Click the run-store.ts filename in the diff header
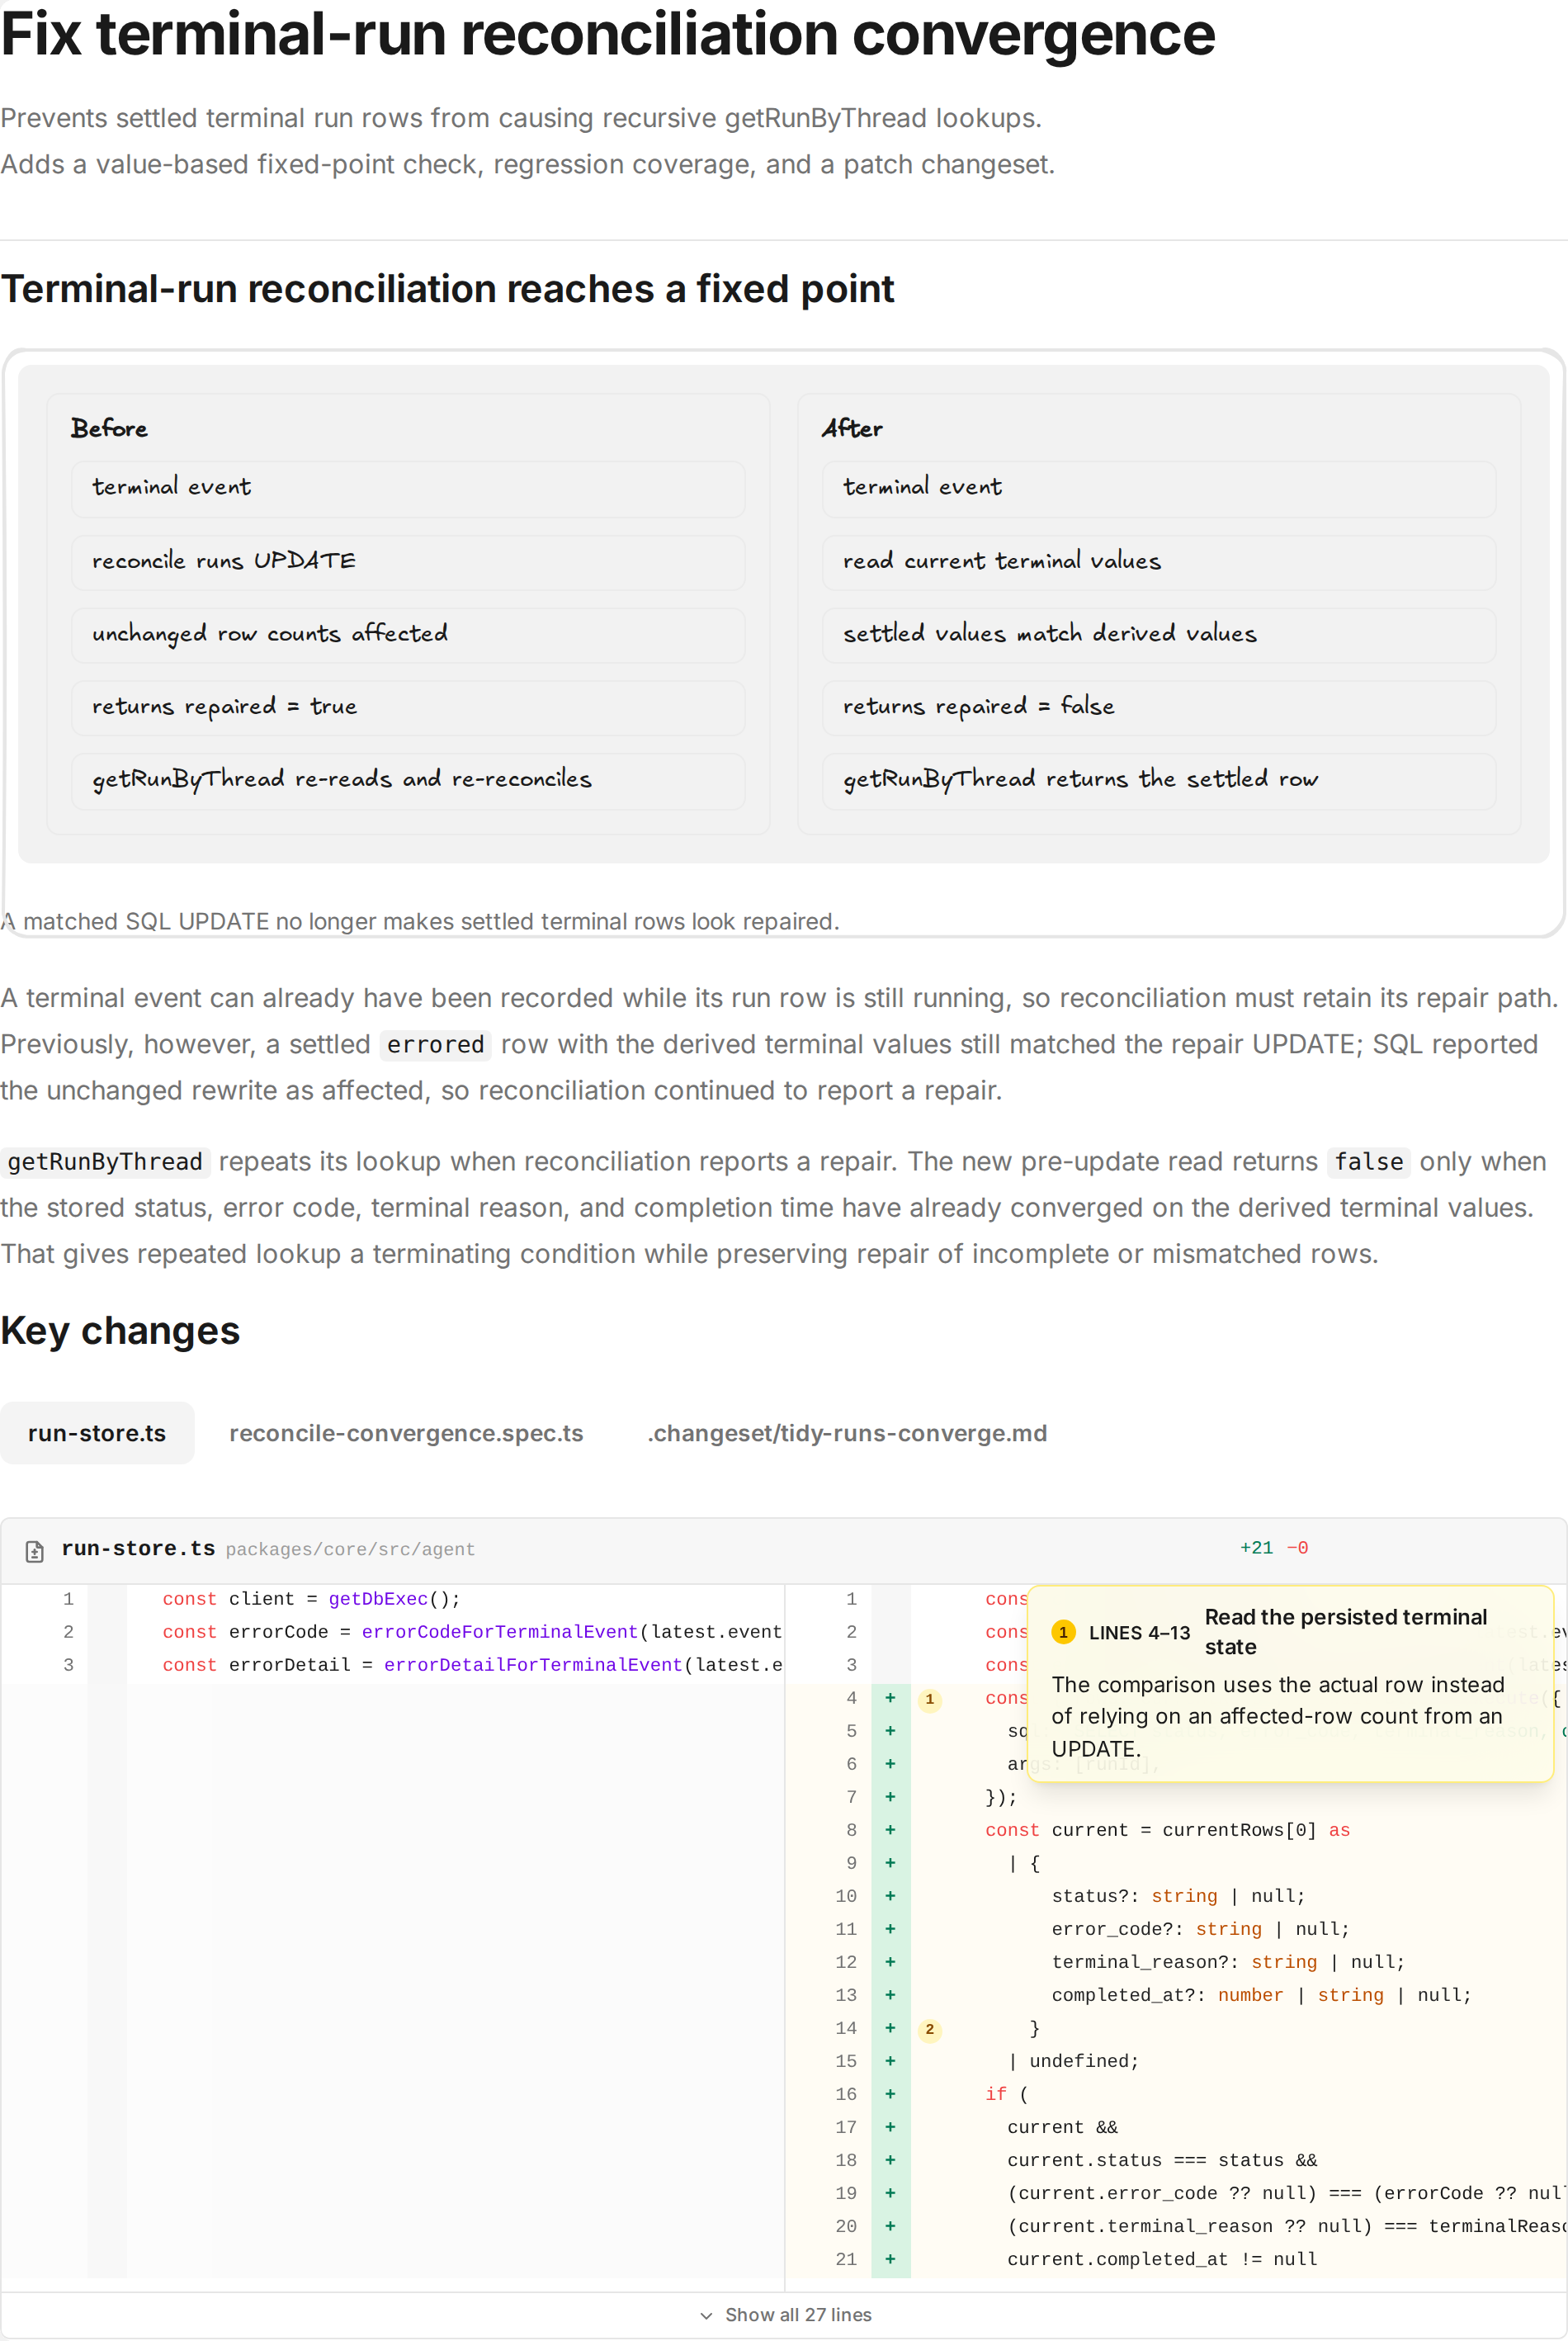The height and width of the screenshot is (2341, 1568). click(138, 1549)
